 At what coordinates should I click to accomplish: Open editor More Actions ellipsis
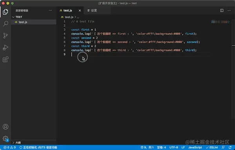click(229, 11)
